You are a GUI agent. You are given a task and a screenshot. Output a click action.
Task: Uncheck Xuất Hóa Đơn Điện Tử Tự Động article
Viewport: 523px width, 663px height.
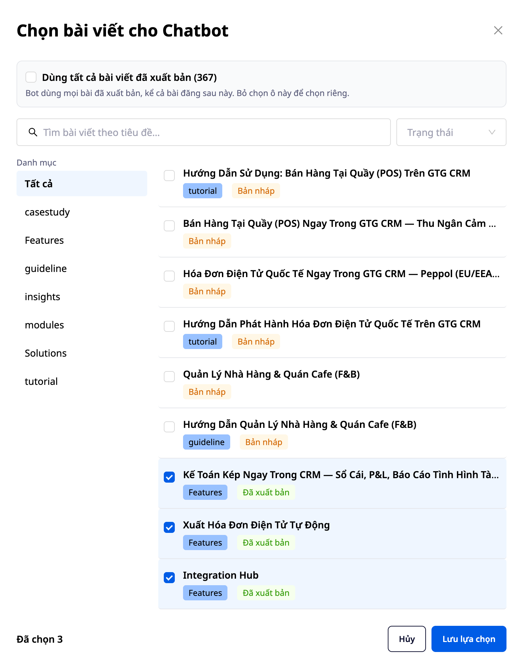coord(169,527)
